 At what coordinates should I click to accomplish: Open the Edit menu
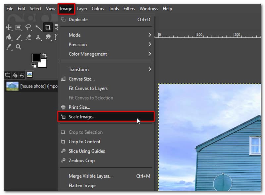[22, 9]
